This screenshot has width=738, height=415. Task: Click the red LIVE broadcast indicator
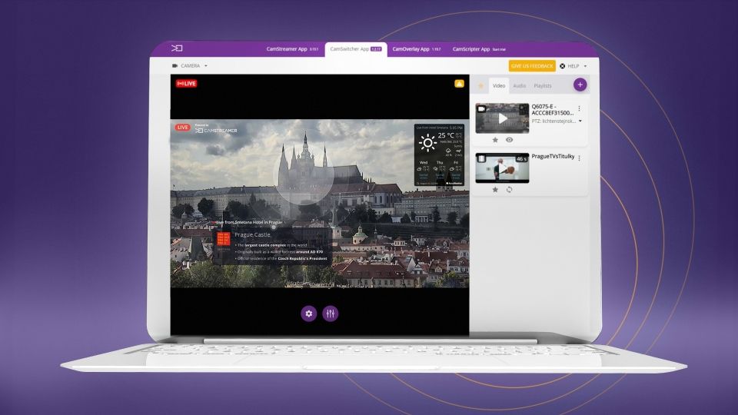coord(186,83)
